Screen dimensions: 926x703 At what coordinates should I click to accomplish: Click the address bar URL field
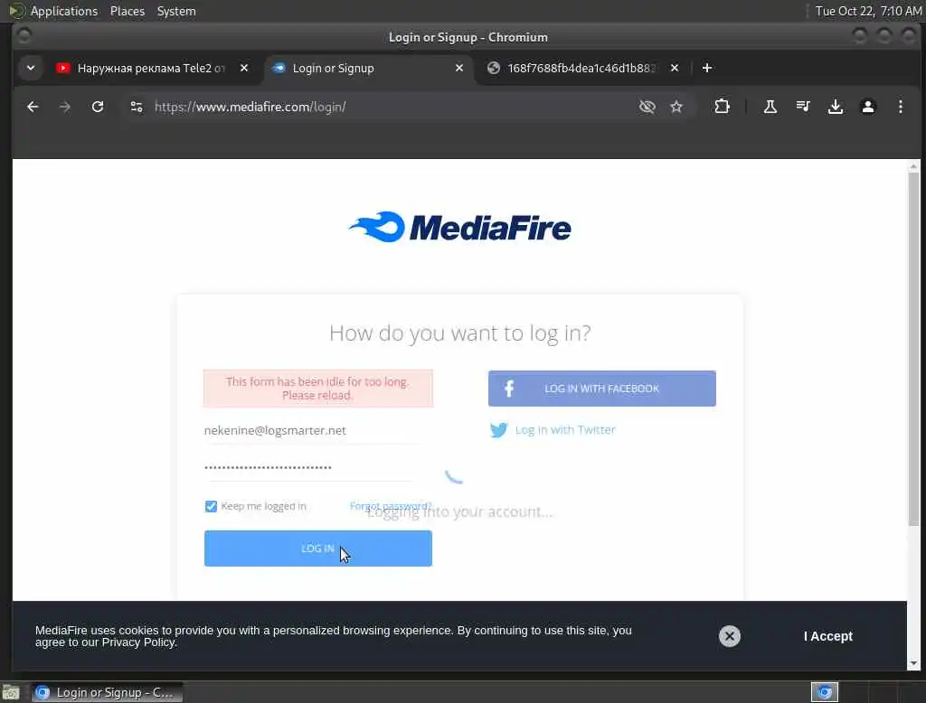tap(390, 107)
